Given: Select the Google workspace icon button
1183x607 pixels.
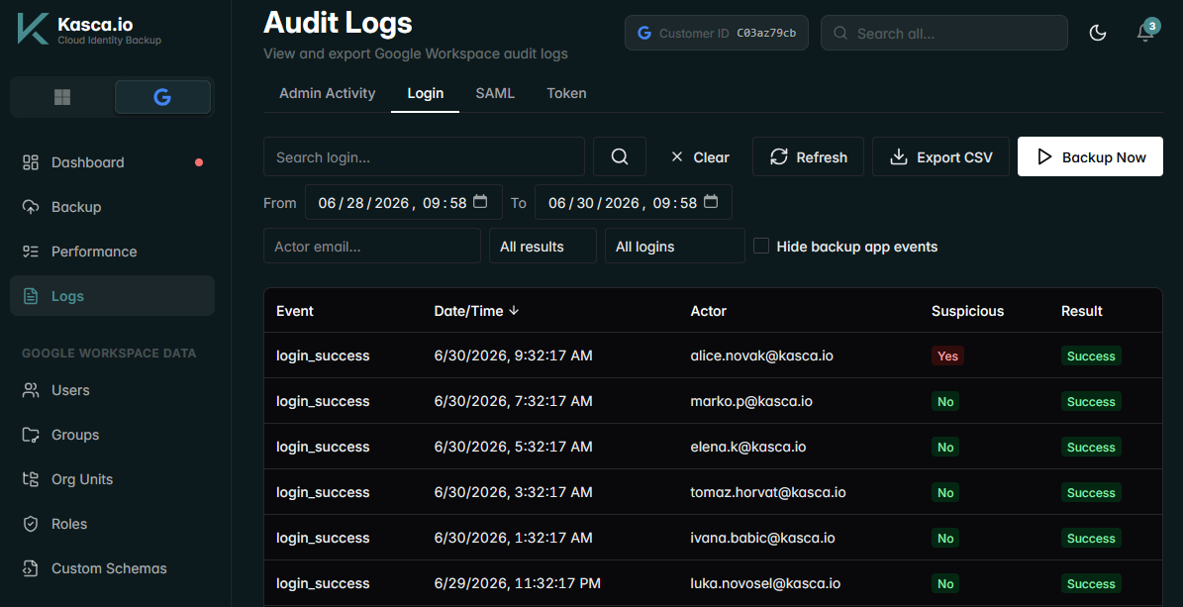Looking at the screenshot, I should [162, 97].
